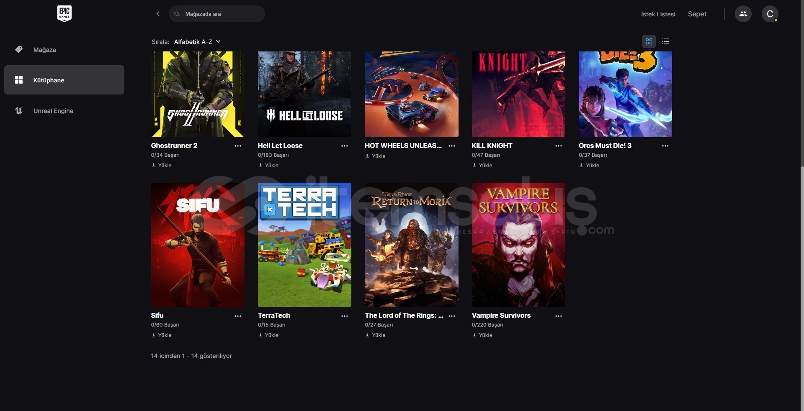Install HOT WHEELS UNLEASHED via Yükle
This screenshot has height=411, width=804.
(x=375, y=156)
